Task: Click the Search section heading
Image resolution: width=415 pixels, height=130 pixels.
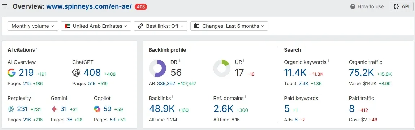Action: (293, 50)
